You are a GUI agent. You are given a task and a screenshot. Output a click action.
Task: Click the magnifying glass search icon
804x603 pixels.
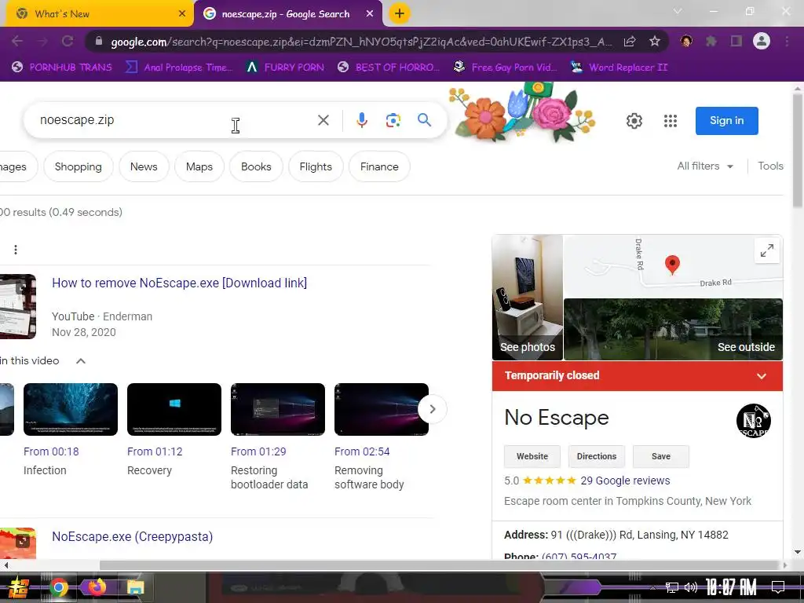coord(424,120)
